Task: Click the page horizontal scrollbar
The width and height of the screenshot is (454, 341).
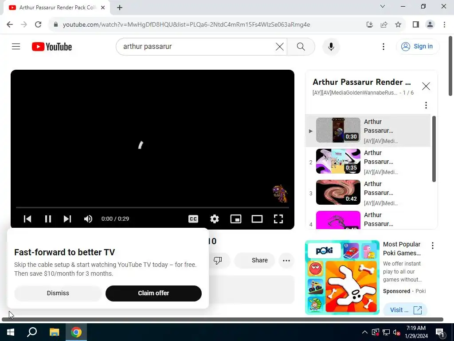Action: (223, 320)
